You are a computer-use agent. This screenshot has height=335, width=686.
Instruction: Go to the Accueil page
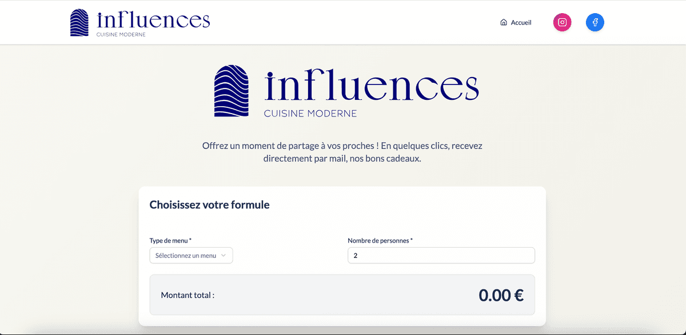[x=521, y=23]
